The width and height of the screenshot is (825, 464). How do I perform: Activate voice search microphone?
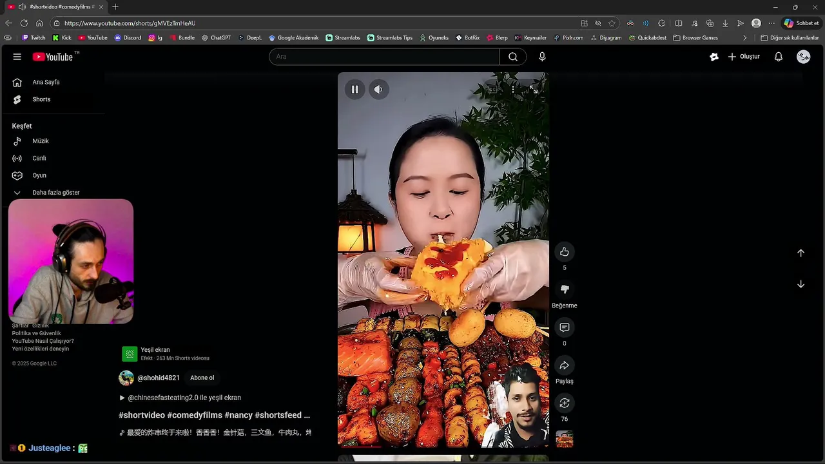pos(542,57)
